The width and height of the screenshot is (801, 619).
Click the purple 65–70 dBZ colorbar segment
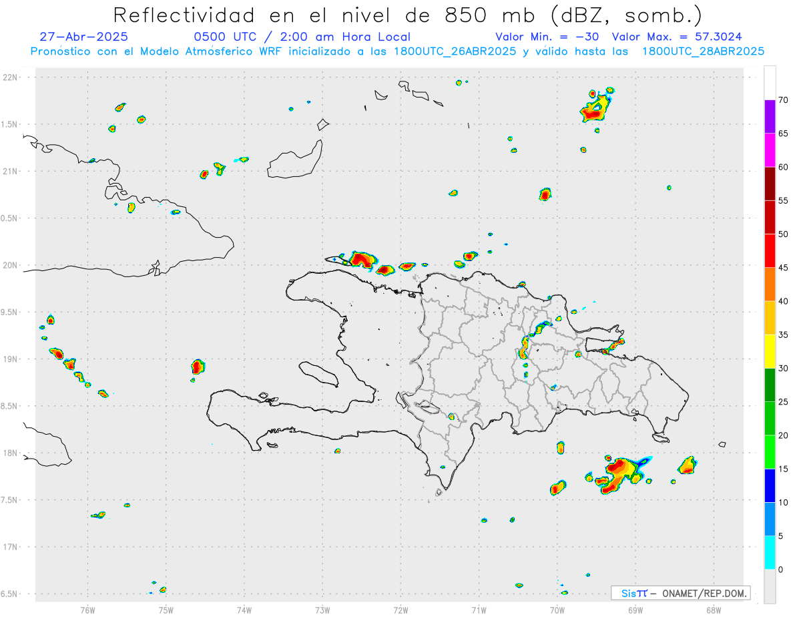pyautogui.click(x=770, y=117)
